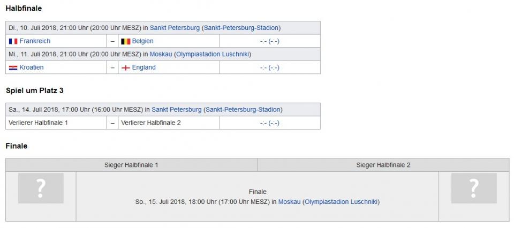514x228 pixels.
Task: Open Moskau link in second semifinal row
Action: pos(161,54)
